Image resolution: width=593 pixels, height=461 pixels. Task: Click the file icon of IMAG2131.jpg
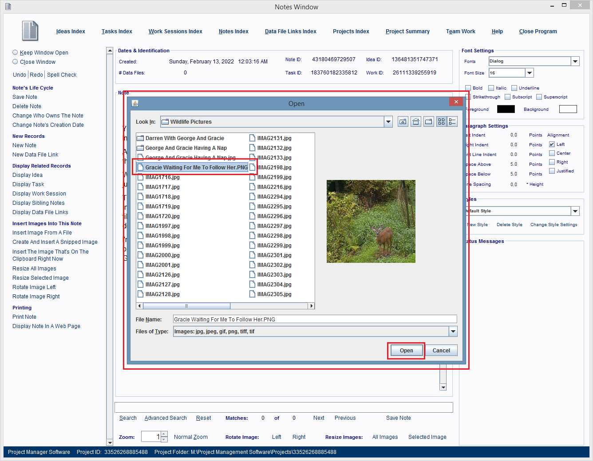[252, 138]
